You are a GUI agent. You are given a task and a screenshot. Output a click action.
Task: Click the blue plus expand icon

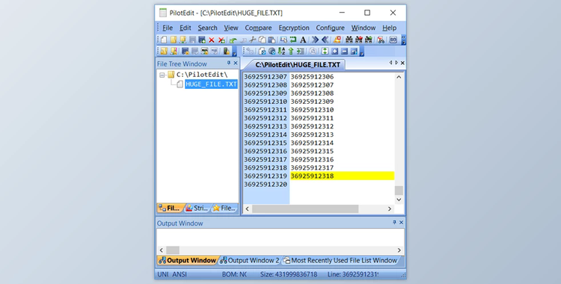click(x=334, y=51)
